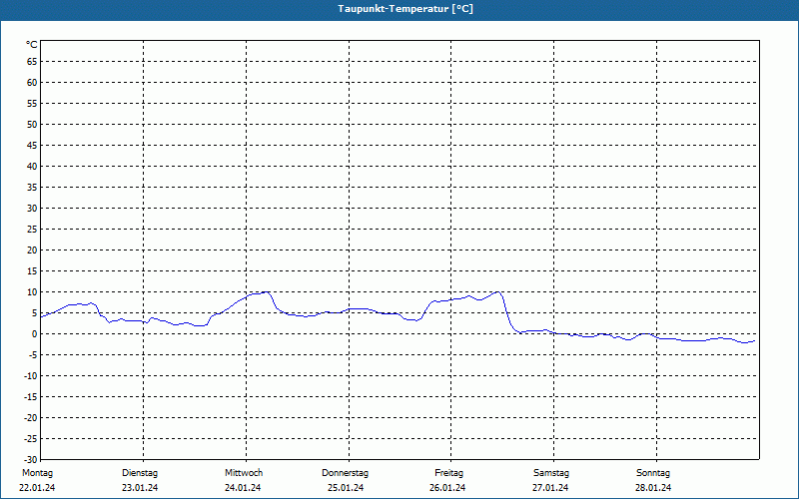Click the 50 y-axis label
Screen dimensions: 799x499
pos(32,124)
